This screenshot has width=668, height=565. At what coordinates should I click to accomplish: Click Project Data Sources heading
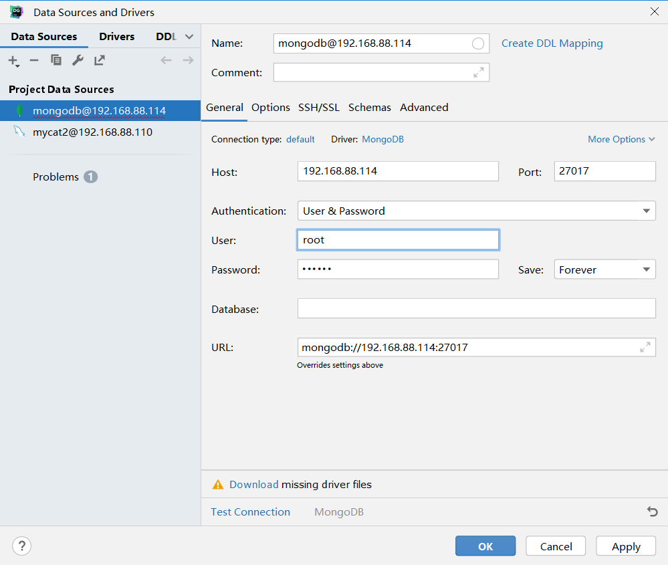[62, 90]
